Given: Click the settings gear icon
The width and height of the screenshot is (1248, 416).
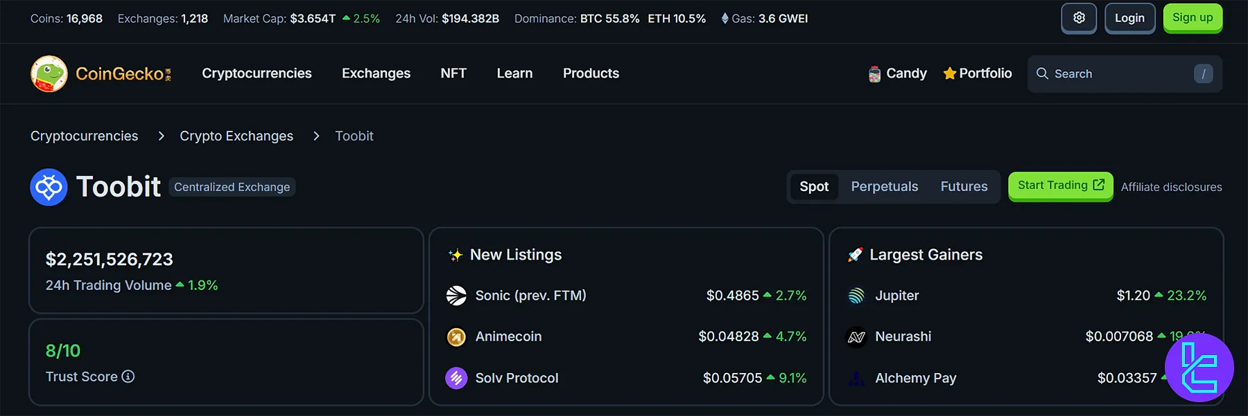Looking at the screenshot, I should point(1079,18).
